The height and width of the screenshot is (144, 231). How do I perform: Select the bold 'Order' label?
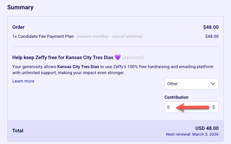(x=18, y=27)
